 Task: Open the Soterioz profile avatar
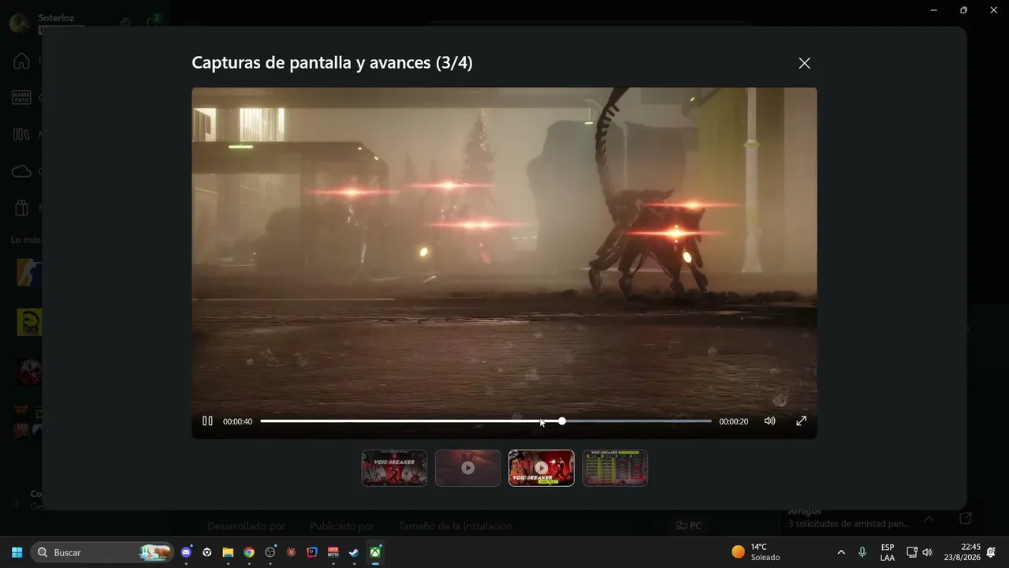click(20, 23)
